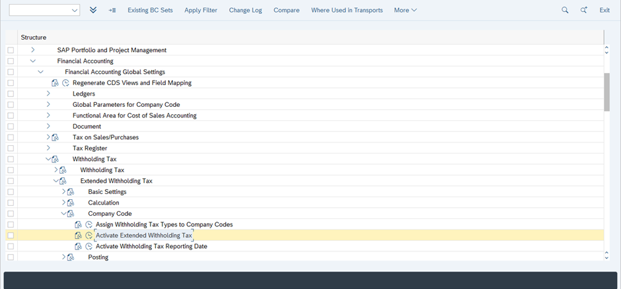Screen dimensions: 621x289
Task: Click the Expand All double-chevron icon
Action: [93, 11]
